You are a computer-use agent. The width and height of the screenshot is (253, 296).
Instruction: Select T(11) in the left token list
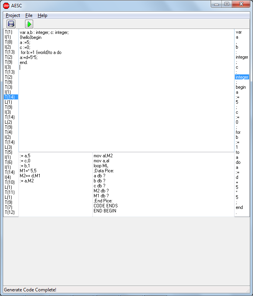10,192
